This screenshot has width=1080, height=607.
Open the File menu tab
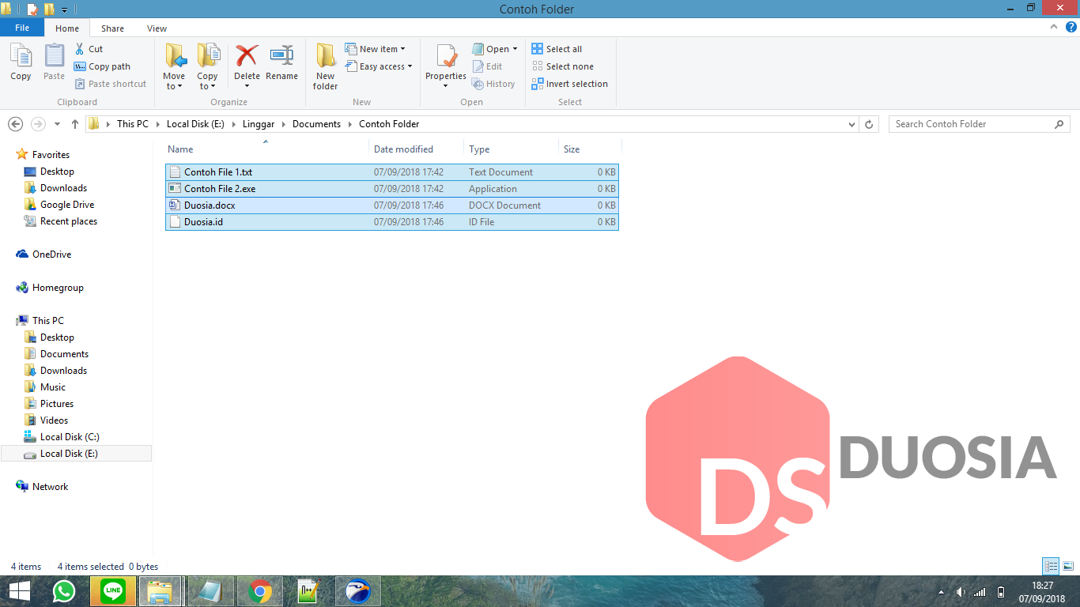point(22,28)
